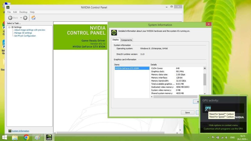Open Manage 3D settings
This screenshot has width=251, height=141.
click(x=23, y=33)
